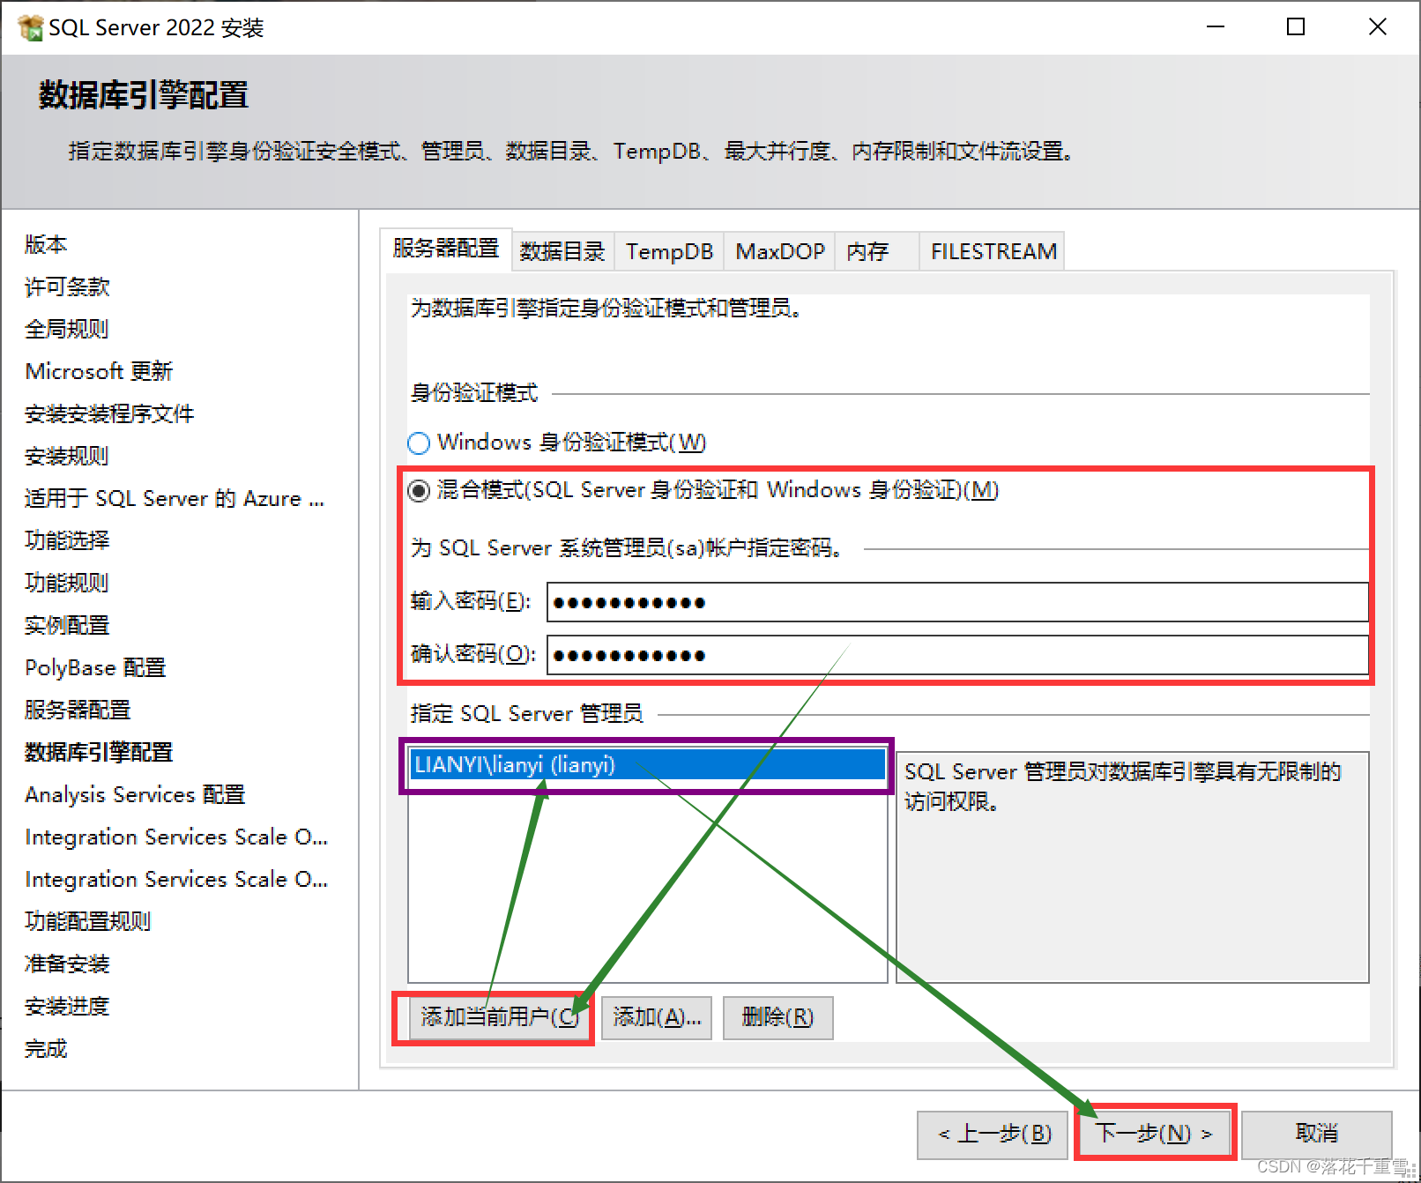Screen dimensions: 1421x1183
Task: Select LIANYI\lianyi administrator entry
Action: (648, 765)
